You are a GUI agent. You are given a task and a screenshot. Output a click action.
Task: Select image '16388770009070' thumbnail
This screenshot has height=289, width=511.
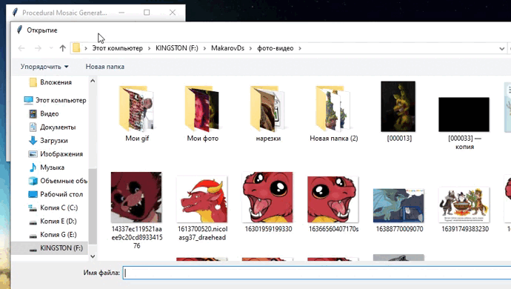pyautogui.click(x=398, y=205)
